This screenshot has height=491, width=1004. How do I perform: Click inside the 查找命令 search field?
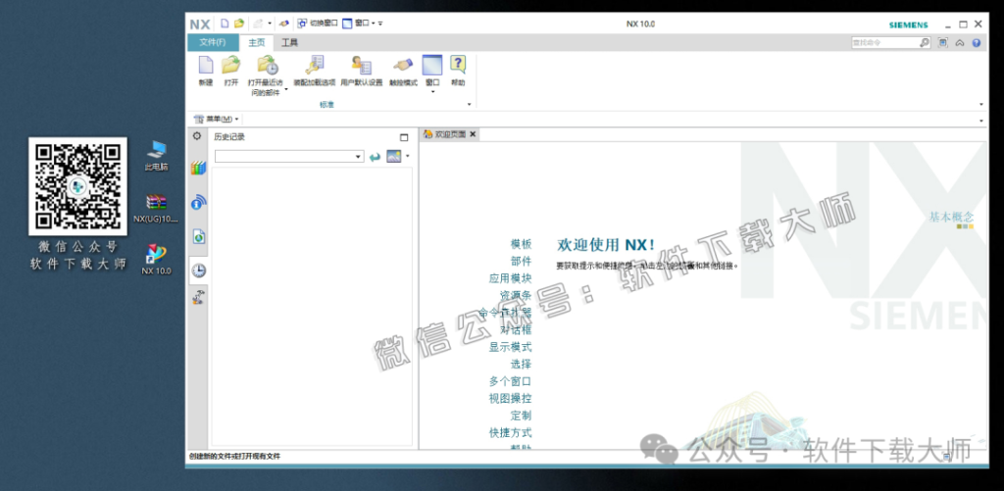click(x=884, y=43)
